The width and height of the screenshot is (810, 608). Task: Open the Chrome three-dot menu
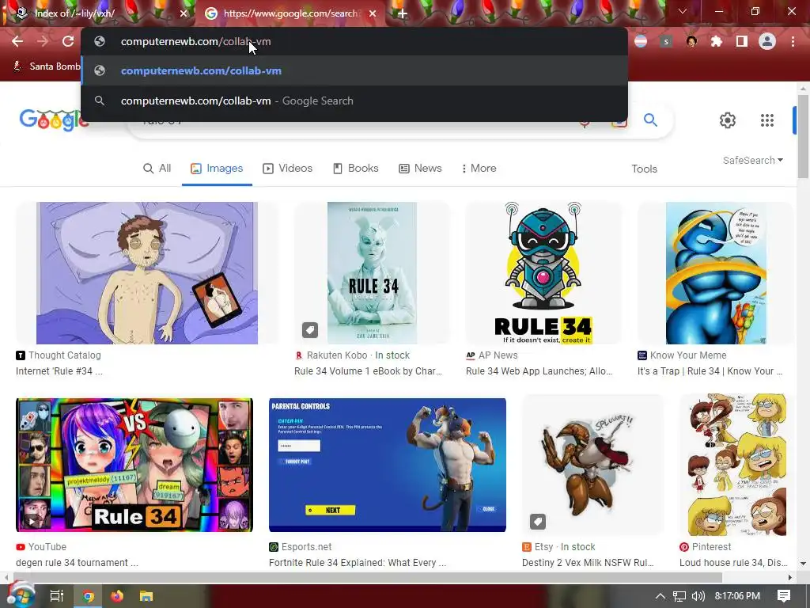pyautogui.click(x=793, y=41)
